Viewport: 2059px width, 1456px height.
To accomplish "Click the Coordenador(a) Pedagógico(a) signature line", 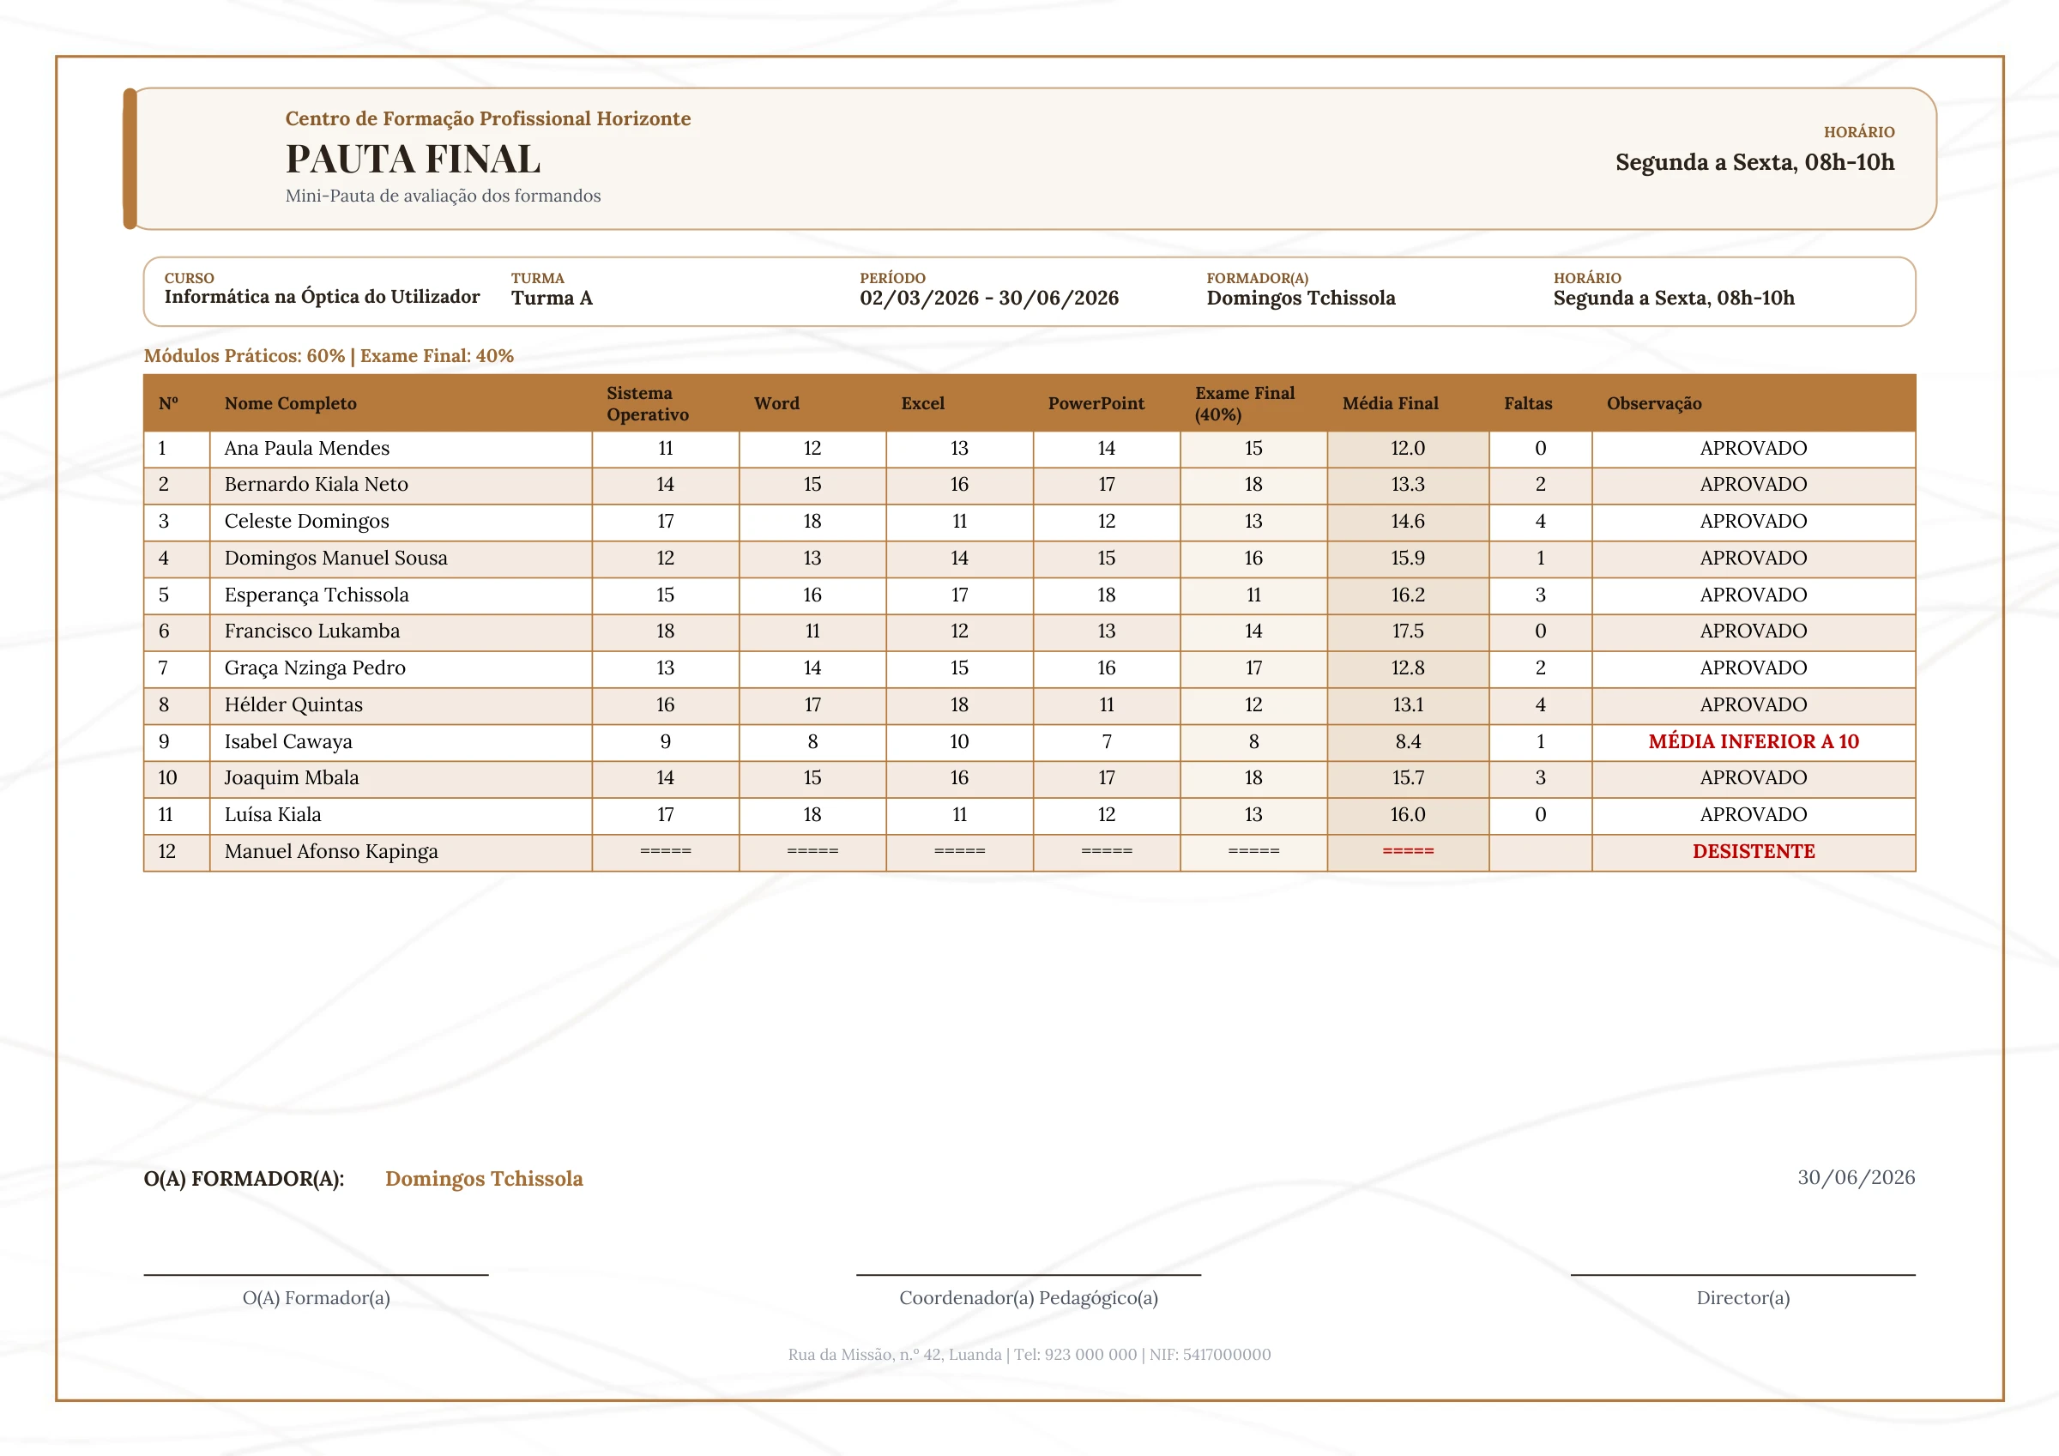I will click(1029, 1274).
